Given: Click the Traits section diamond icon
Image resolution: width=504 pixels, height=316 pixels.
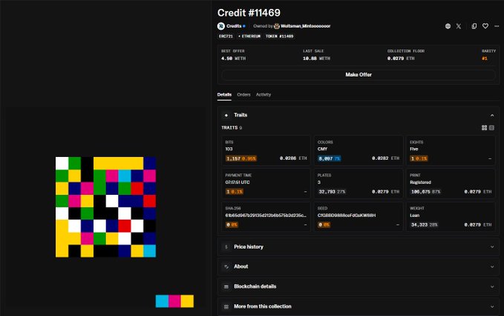Looking at the screenshot, I should point(226,115).
